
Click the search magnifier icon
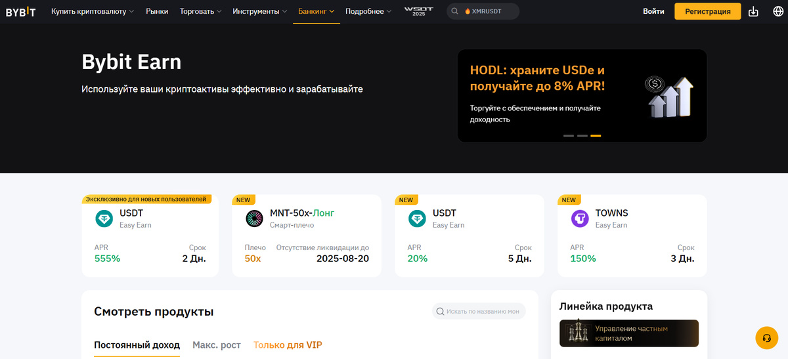(x=454, y=11)
